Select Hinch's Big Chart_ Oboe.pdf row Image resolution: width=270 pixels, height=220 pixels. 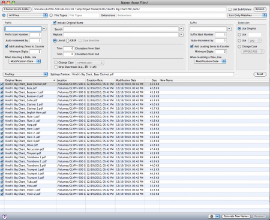coord(135,145)
